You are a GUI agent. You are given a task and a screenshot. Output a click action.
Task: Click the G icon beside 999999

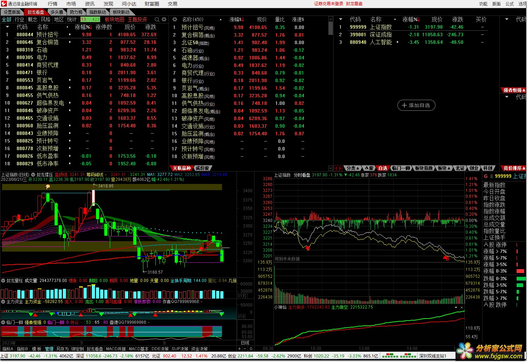[486, 176]
